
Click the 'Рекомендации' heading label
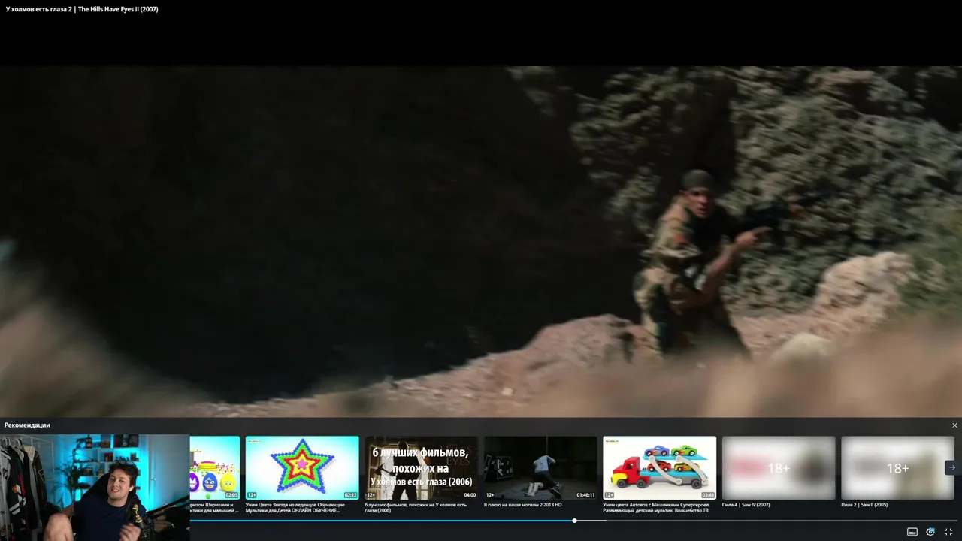[x=27, y=425]
